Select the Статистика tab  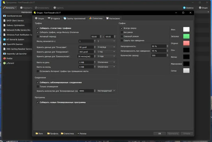(96, 18)
